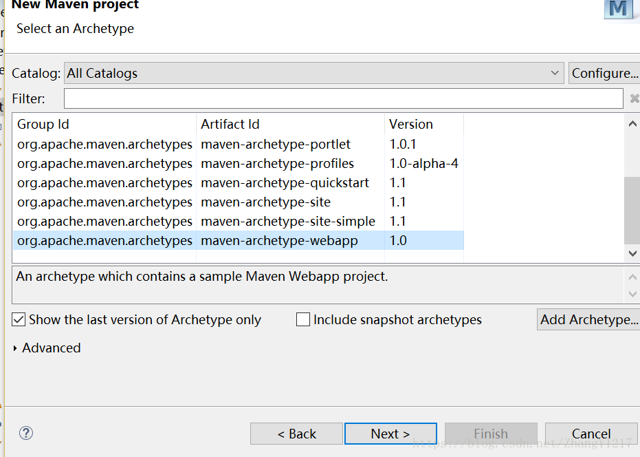Select the maven-archetype-webapp row
The height and width of the screenshot is (457, 640).
[239, 240]
